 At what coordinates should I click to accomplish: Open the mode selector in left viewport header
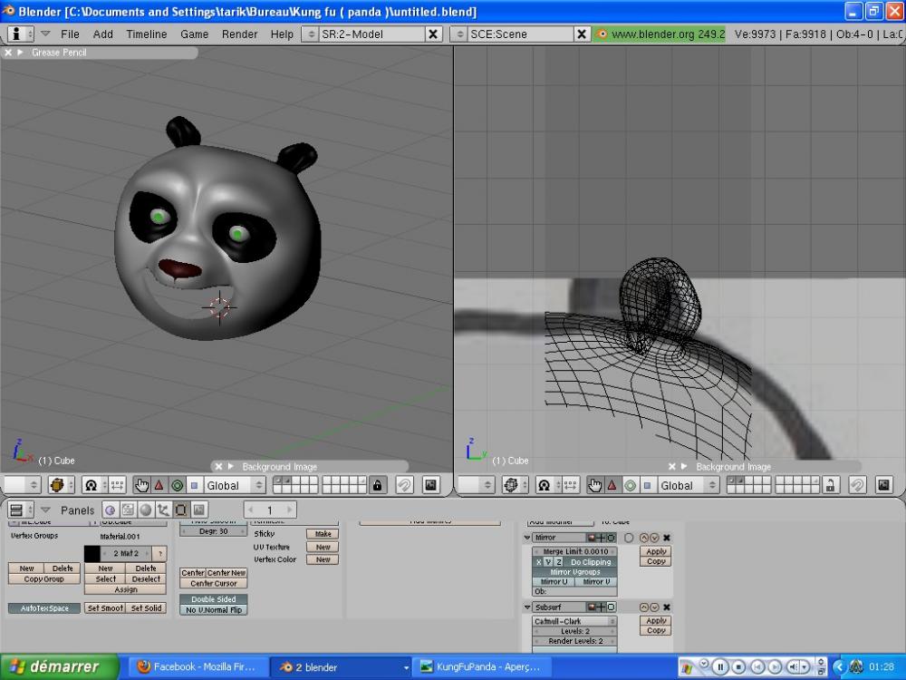[23, 485]
